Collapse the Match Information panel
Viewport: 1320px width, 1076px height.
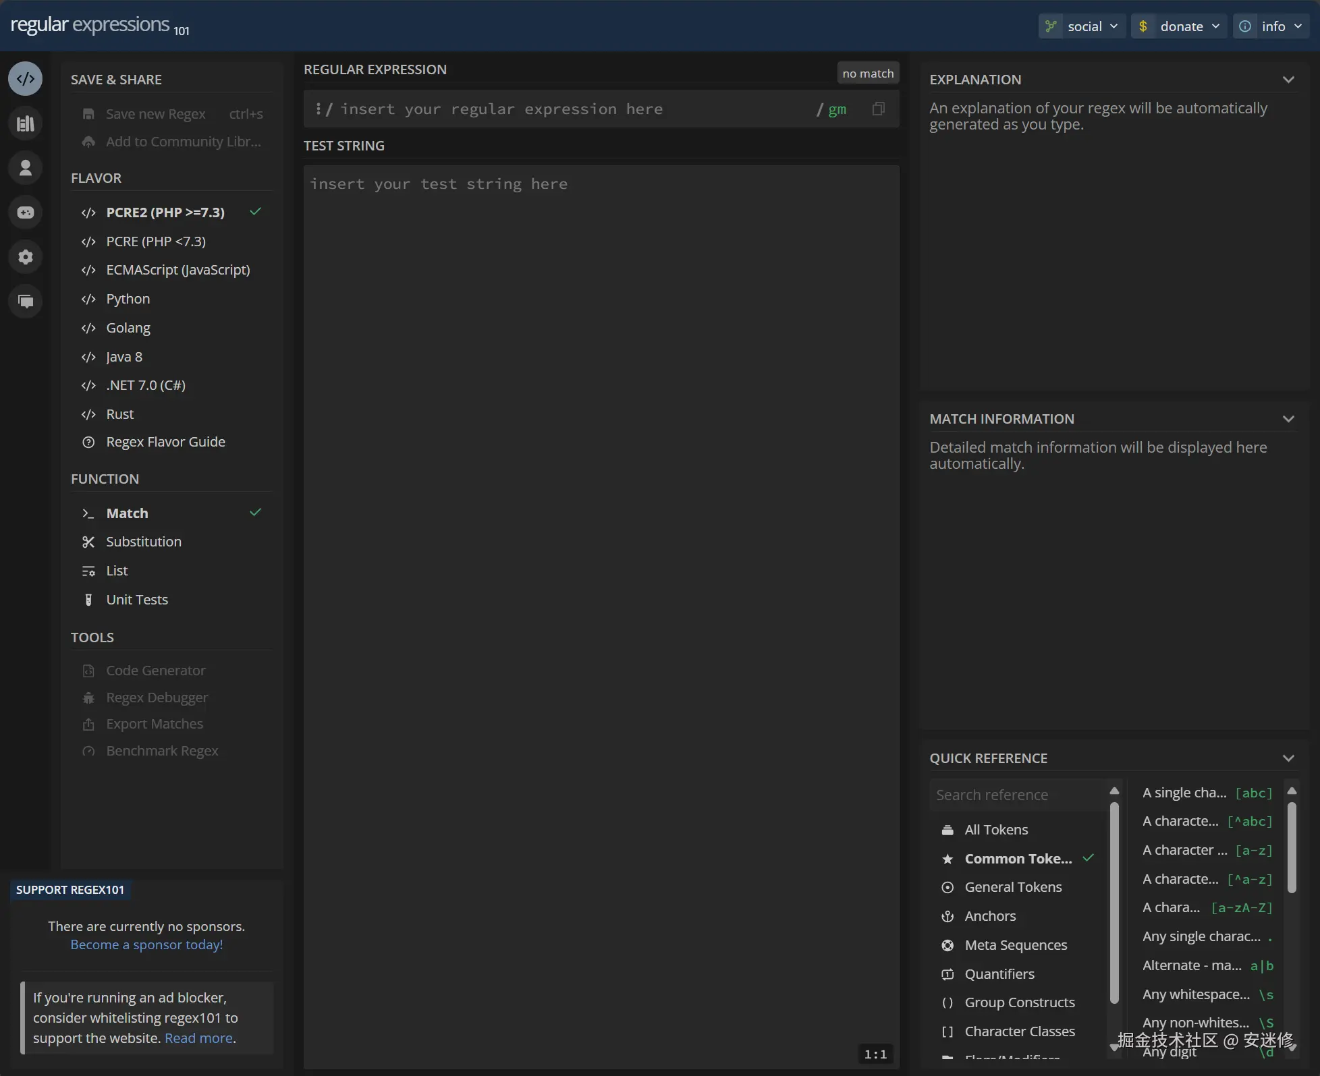[x=1288, y=419]
